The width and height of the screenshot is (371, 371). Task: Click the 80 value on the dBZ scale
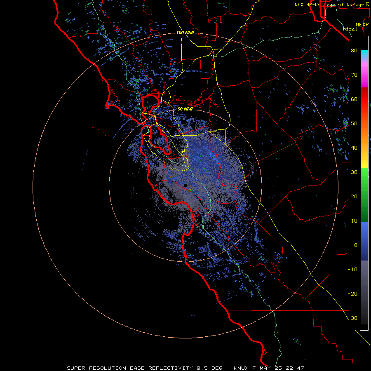point(354,51)
